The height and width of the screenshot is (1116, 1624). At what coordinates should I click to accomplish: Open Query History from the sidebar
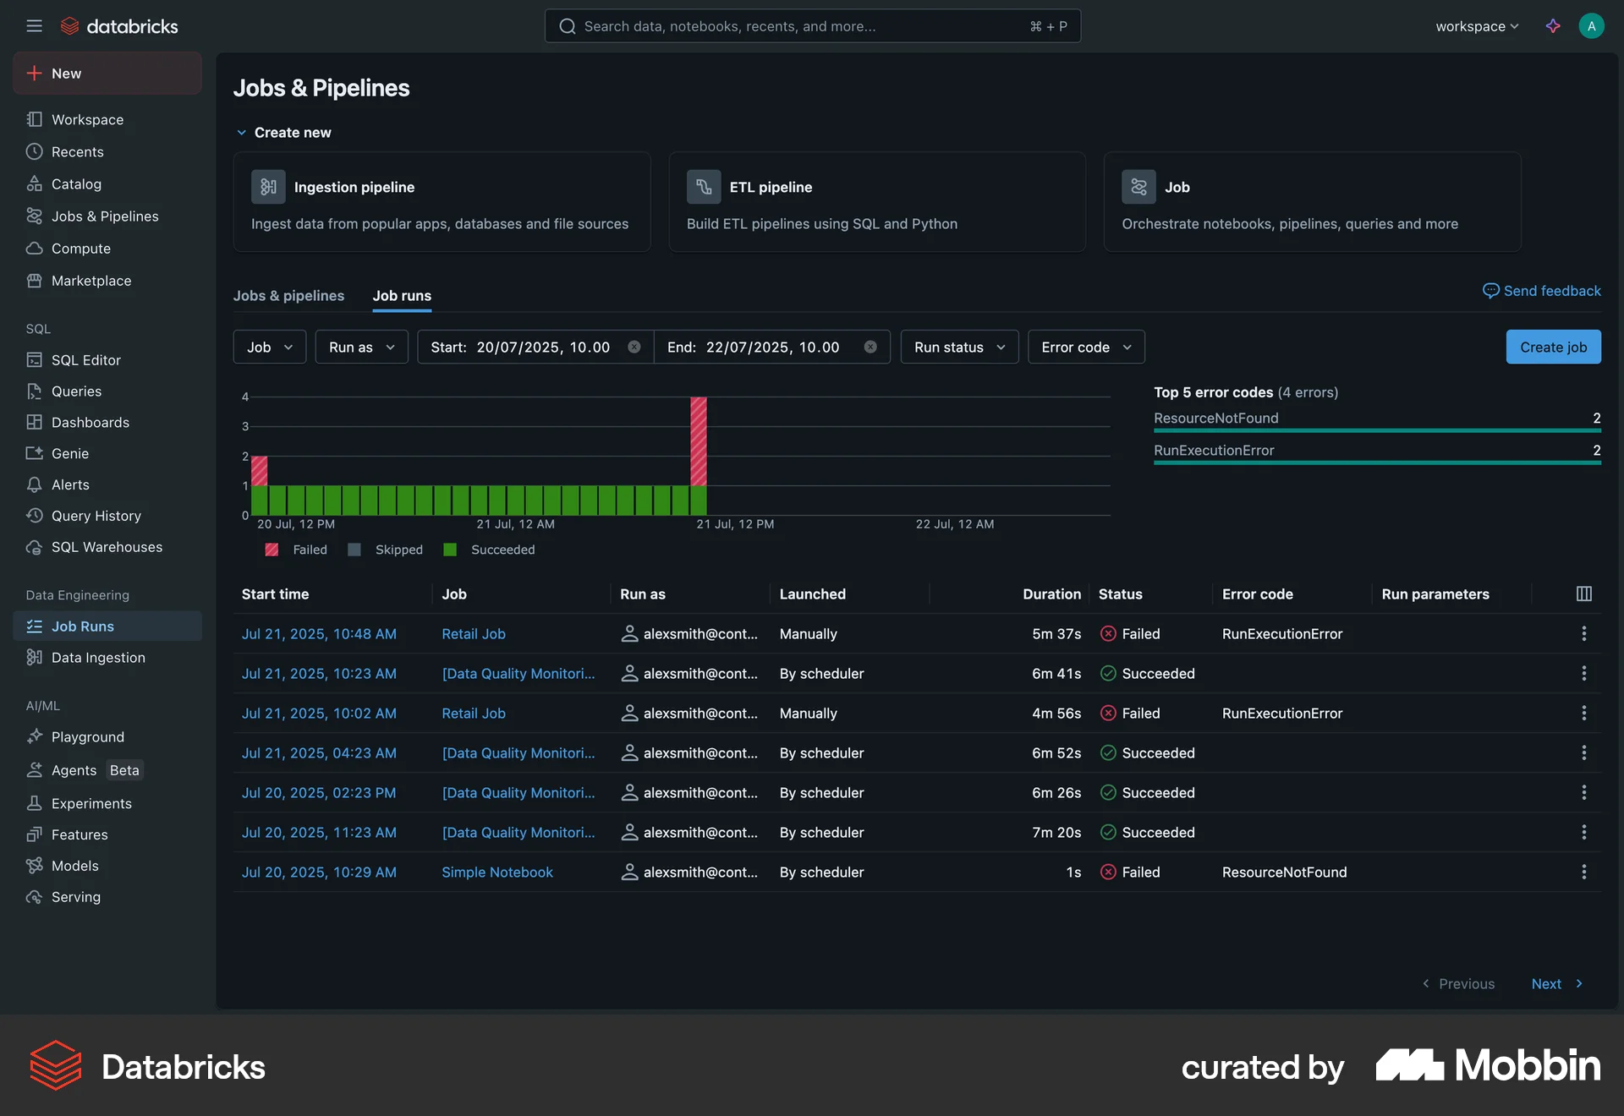coord(96,516)
